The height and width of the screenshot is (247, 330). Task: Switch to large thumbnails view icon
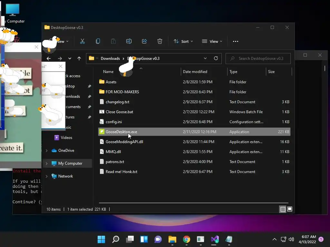pyautogui.click(x=290, y=209)
